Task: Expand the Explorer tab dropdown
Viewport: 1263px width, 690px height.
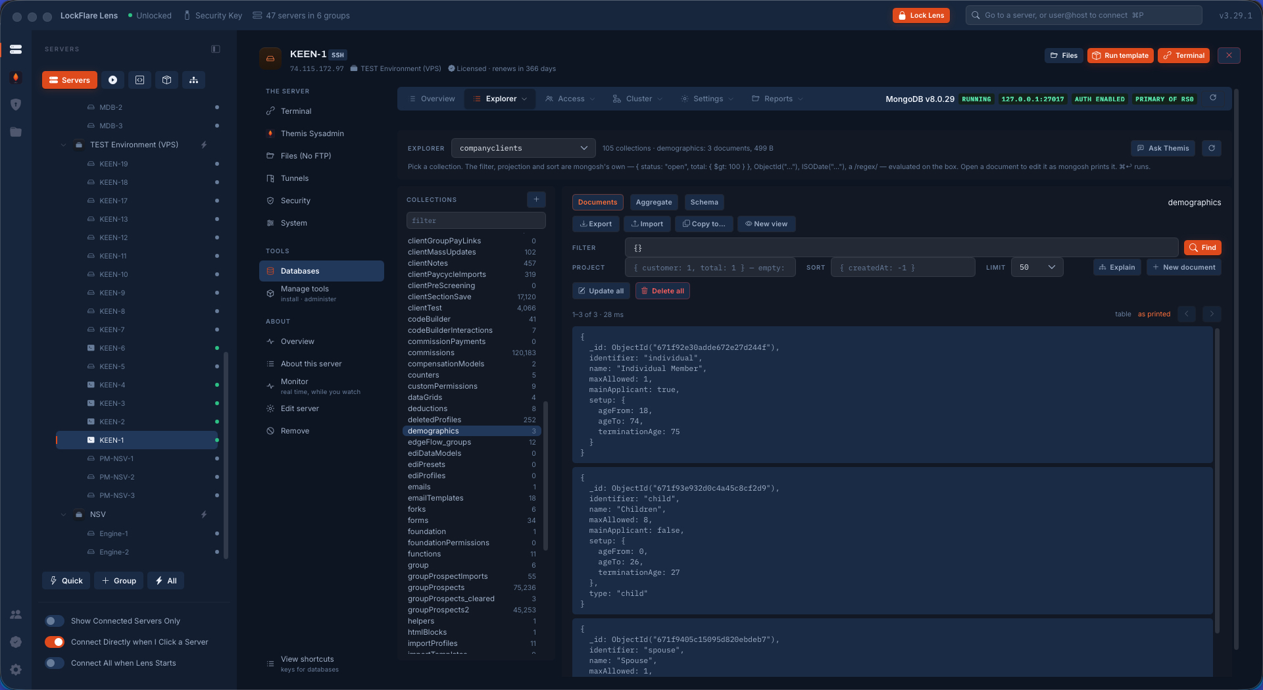Action: pyautogui.click(x=525, y=99)
